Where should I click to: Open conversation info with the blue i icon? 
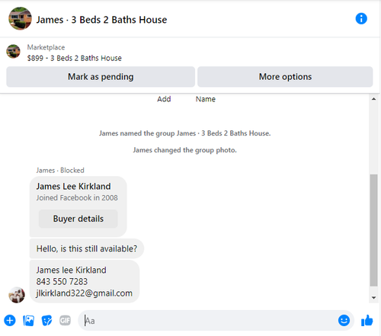pos(361,18)
